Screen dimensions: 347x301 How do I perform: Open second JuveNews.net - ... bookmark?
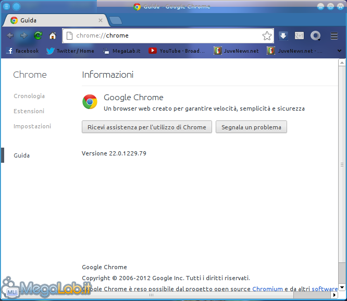coord(294,51)
